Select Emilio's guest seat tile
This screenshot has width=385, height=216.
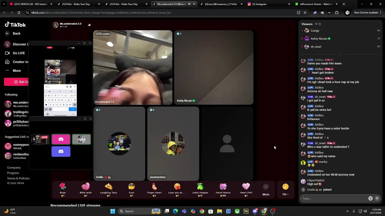(119, 144)
